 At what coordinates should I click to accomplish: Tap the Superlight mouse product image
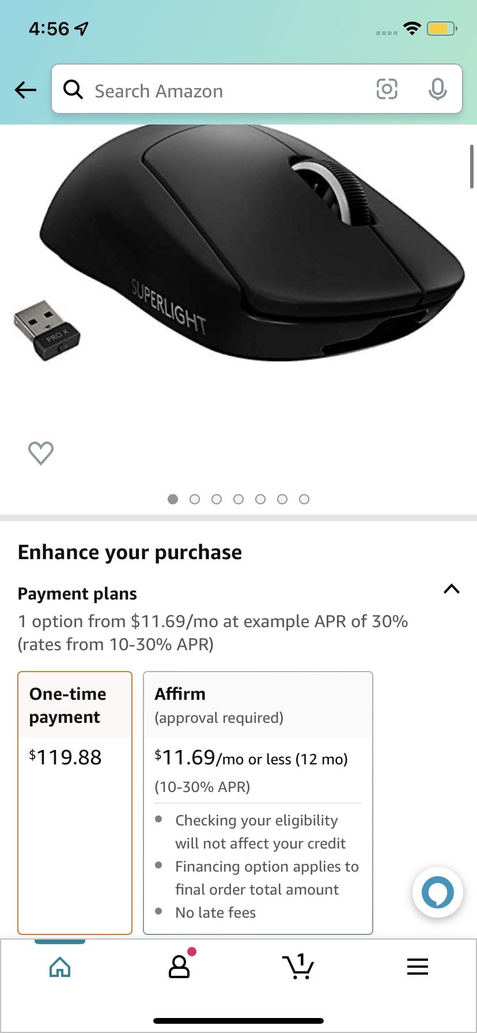(253, 248)
